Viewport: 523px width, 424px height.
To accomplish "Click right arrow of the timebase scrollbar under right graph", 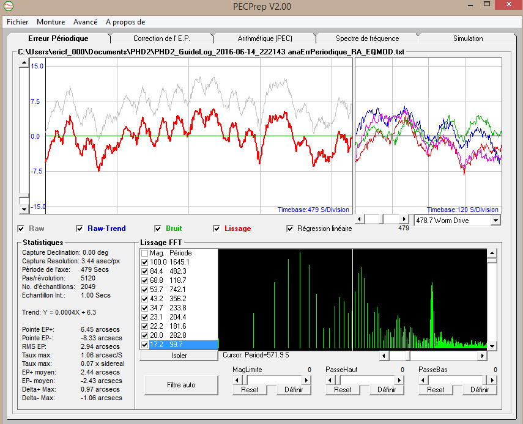I will pos(403,219).
